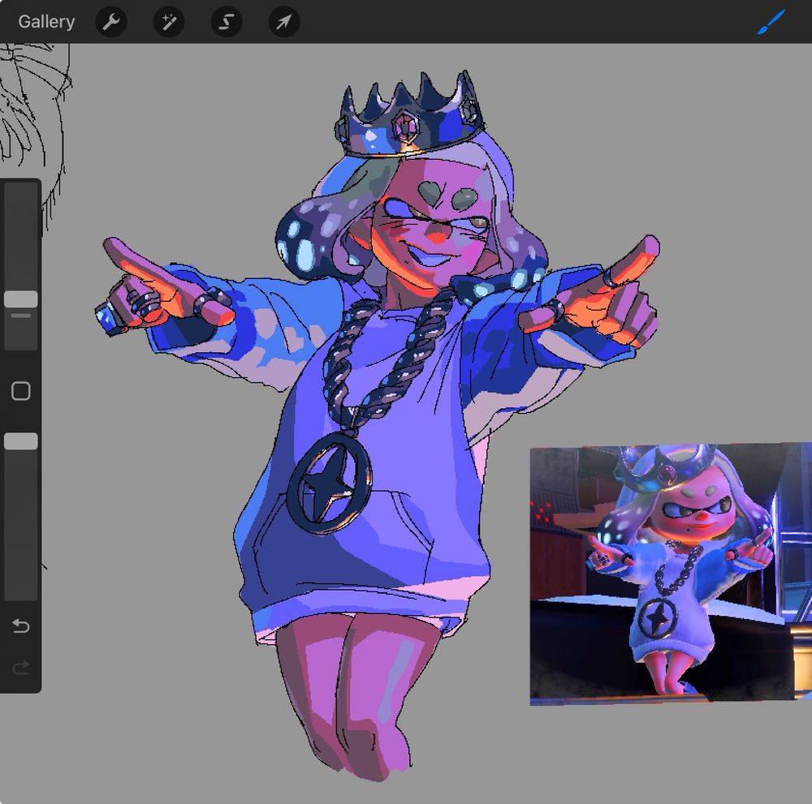Return to the Gallery

coord(46,22)
